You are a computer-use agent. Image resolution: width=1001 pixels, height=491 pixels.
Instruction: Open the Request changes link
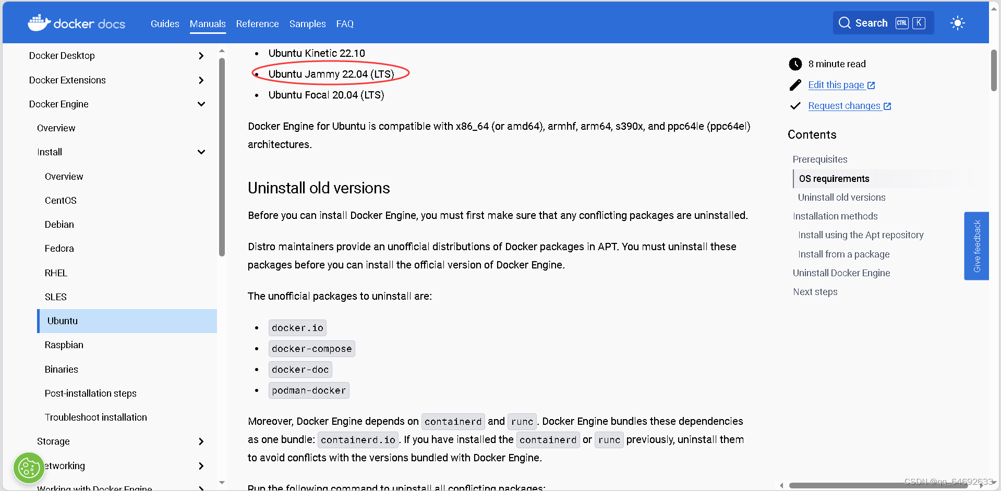point(844,106)
